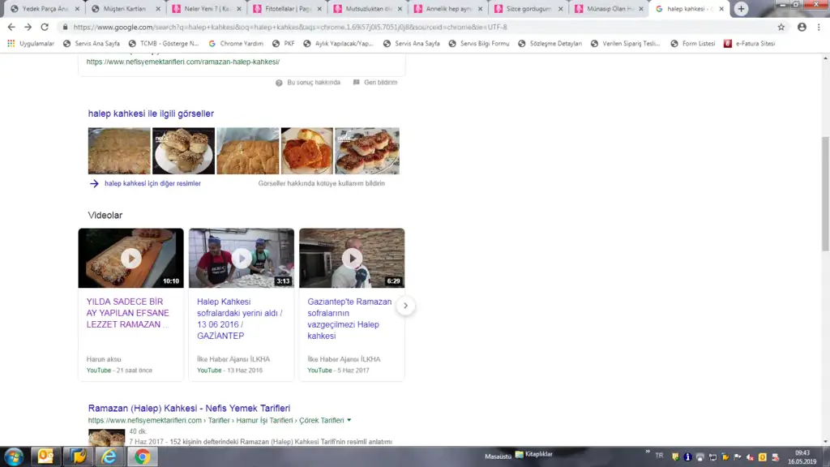Open the Uygulamalar apps shortcut

tap(31, 44)
